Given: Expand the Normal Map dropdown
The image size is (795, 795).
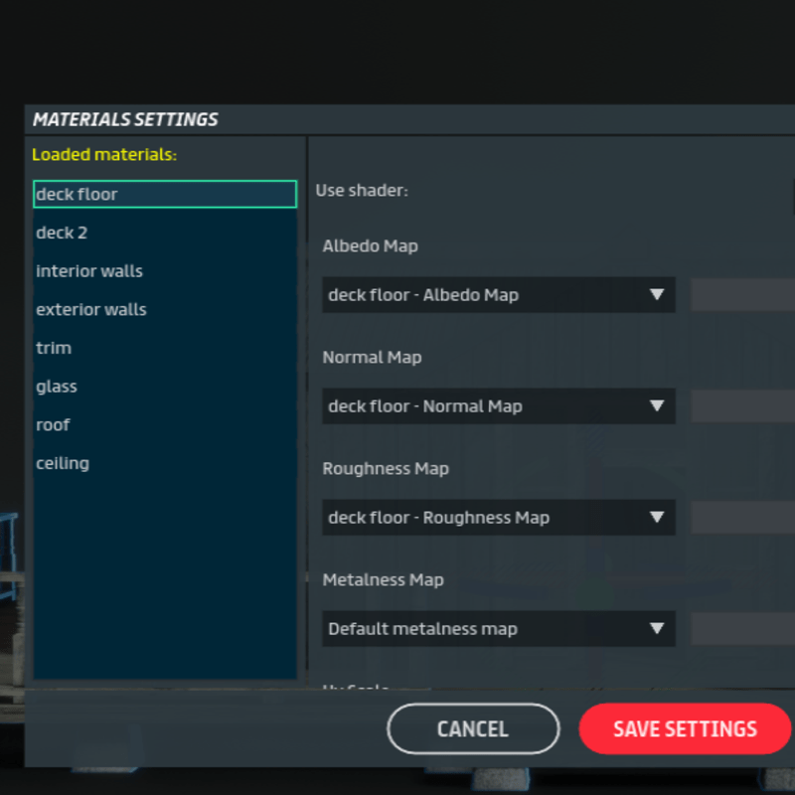Looking at the screenshot, I should [498, 406].
